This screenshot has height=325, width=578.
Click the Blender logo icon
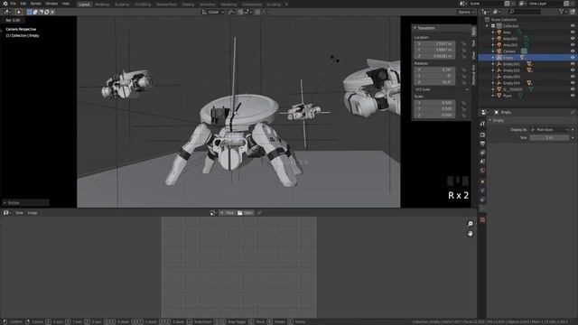click(5, 4)
